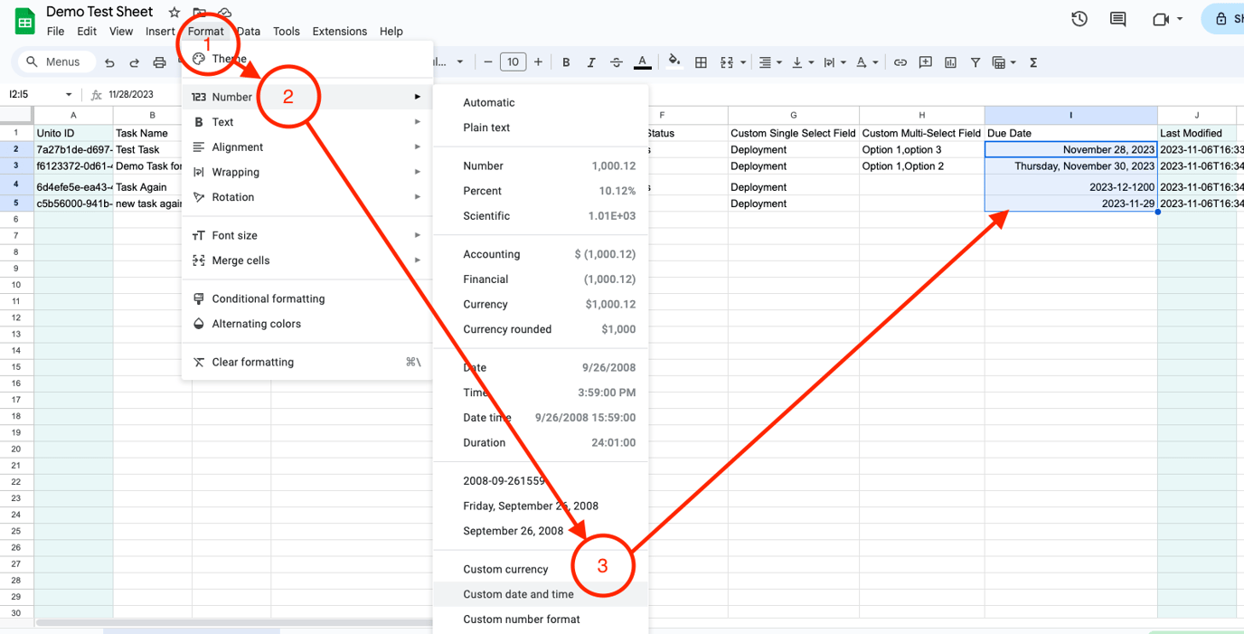
Task: Click the Insert link icon
Action: pos(900,62)
